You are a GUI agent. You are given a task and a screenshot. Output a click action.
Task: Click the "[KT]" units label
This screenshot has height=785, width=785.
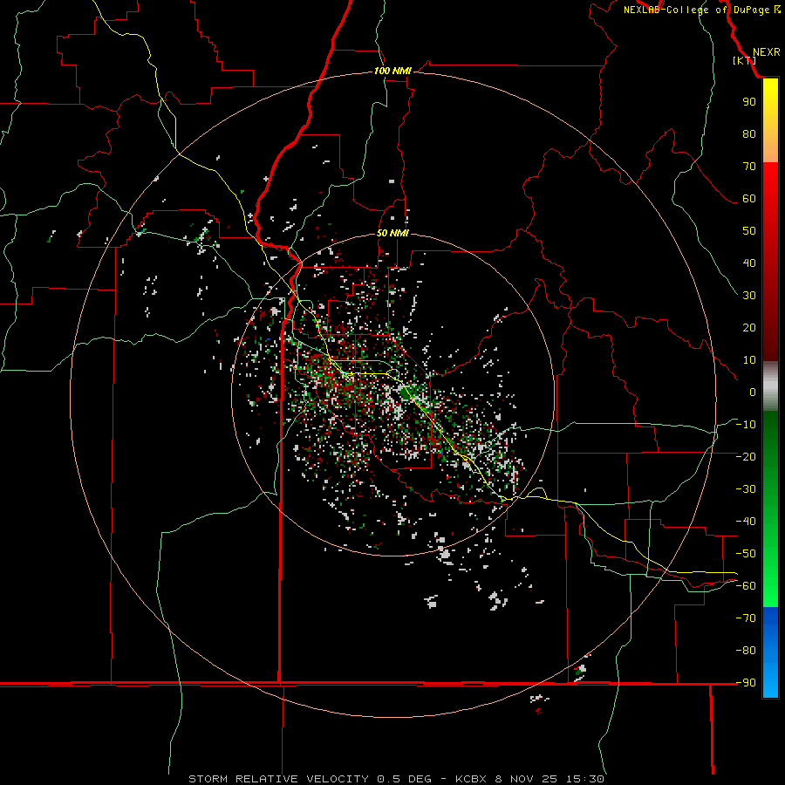point(745,60)
